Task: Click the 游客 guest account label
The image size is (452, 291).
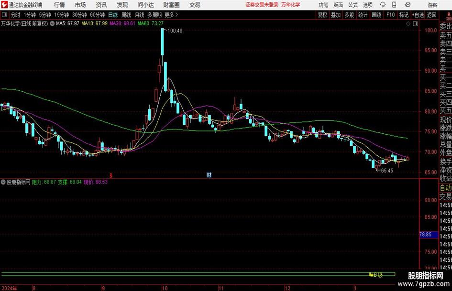Action: pyautogui.click(x=432, y=5)
